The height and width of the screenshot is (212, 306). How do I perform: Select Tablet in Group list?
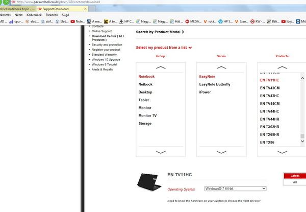144,100
